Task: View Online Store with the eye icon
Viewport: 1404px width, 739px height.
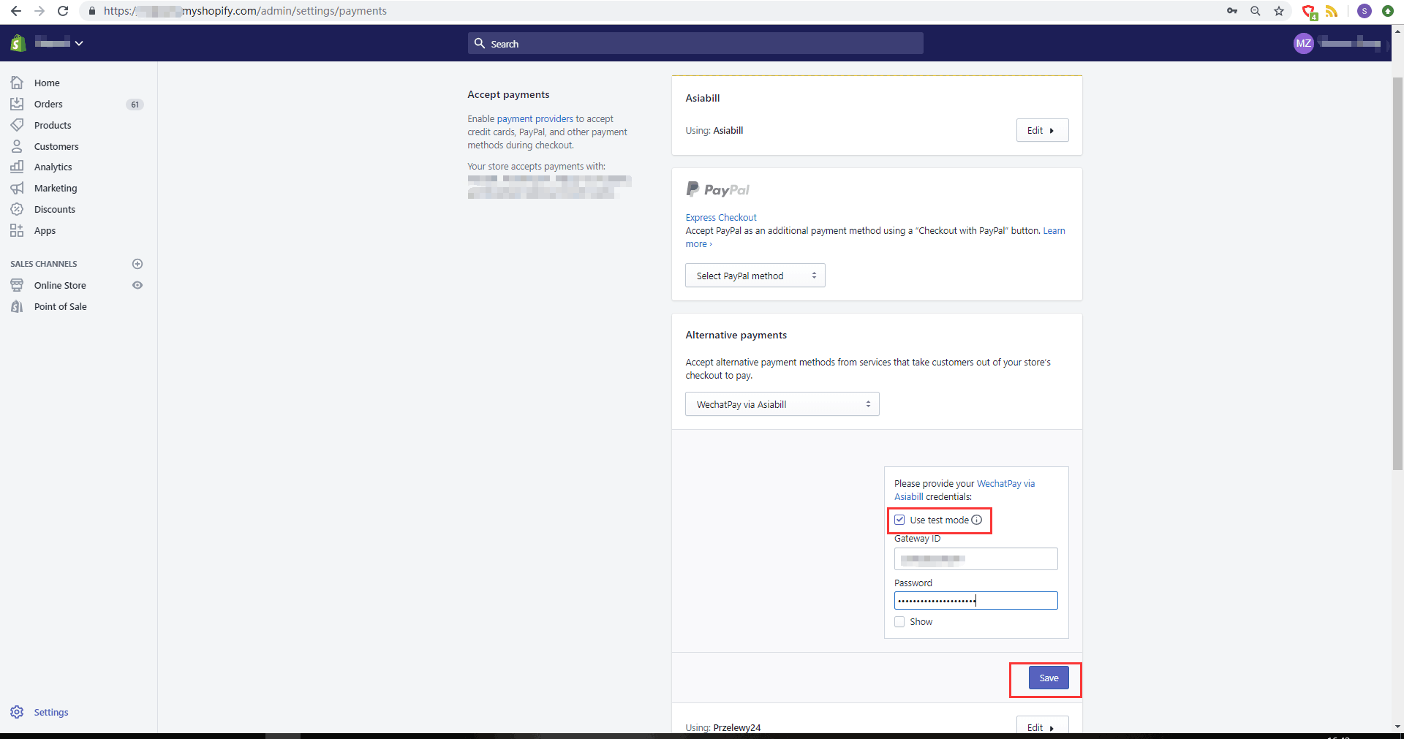Action: pos(137,285)
